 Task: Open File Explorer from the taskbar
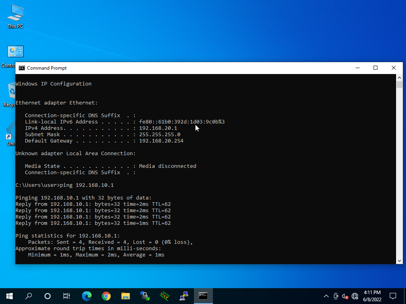pyautogui.click(x=125, y=296)
